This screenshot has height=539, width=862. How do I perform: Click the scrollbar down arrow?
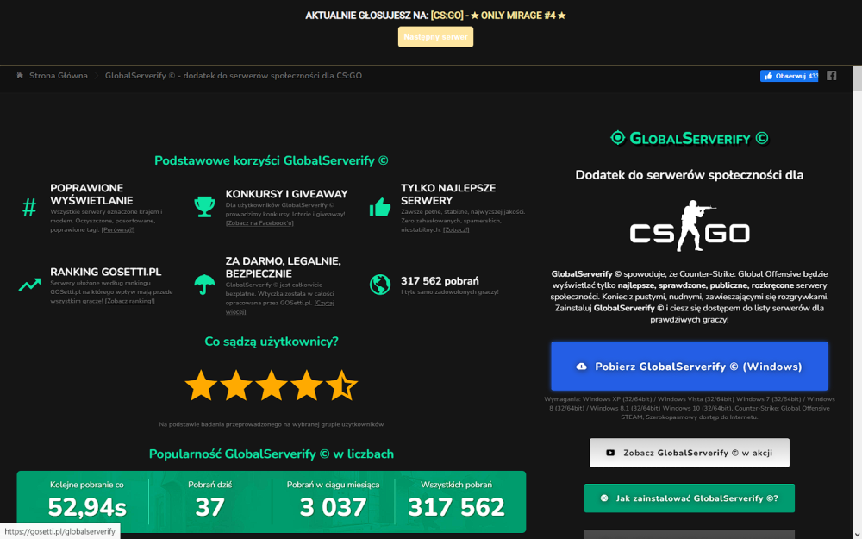tap(857, 535)
